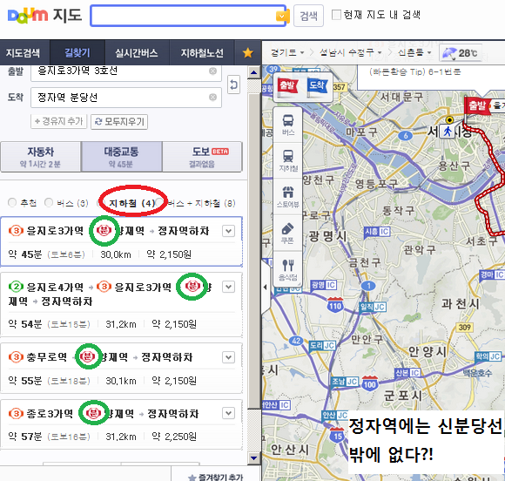The height and width of the screenshot is (481, 505).
Task: Enable 현재 지도 내 검색 checkbox
Action: point(336,15)
